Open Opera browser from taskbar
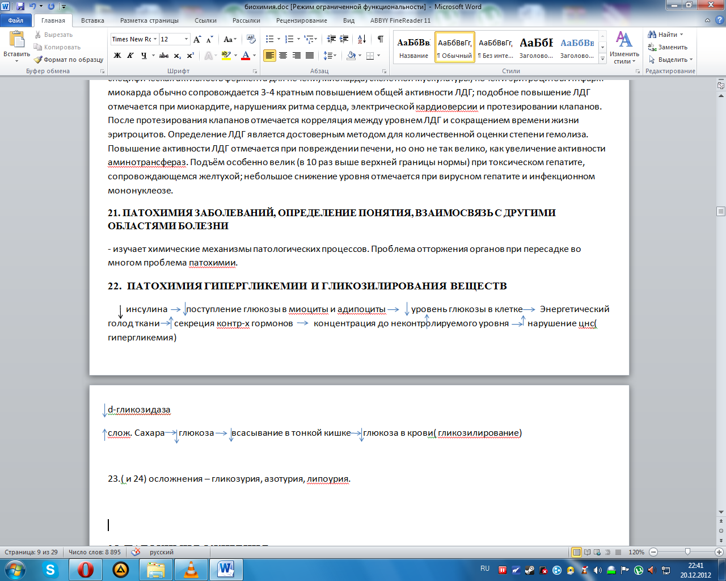The image size is (726, 581). click(x=86, y=570)
